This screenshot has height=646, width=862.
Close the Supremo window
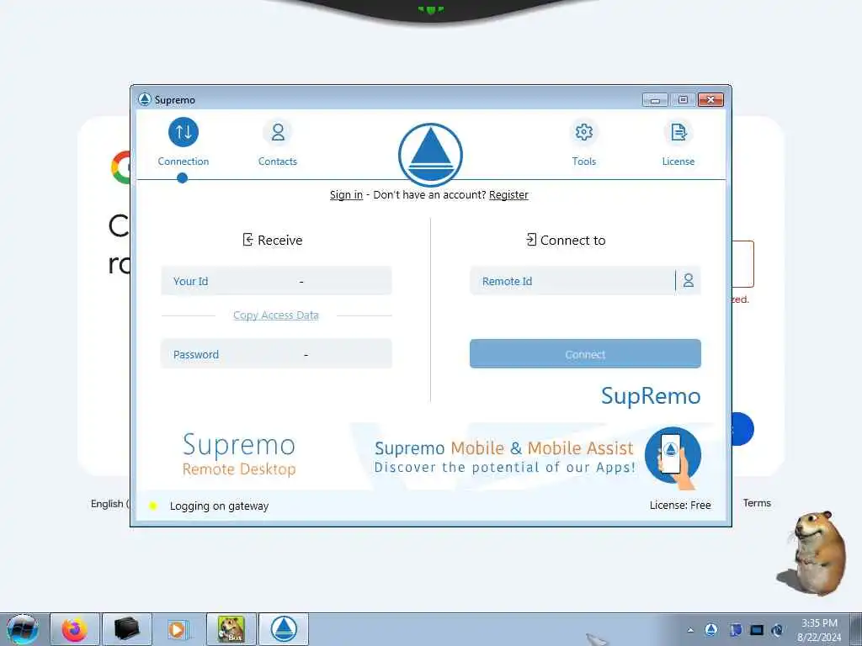click(x=710, y=100)
